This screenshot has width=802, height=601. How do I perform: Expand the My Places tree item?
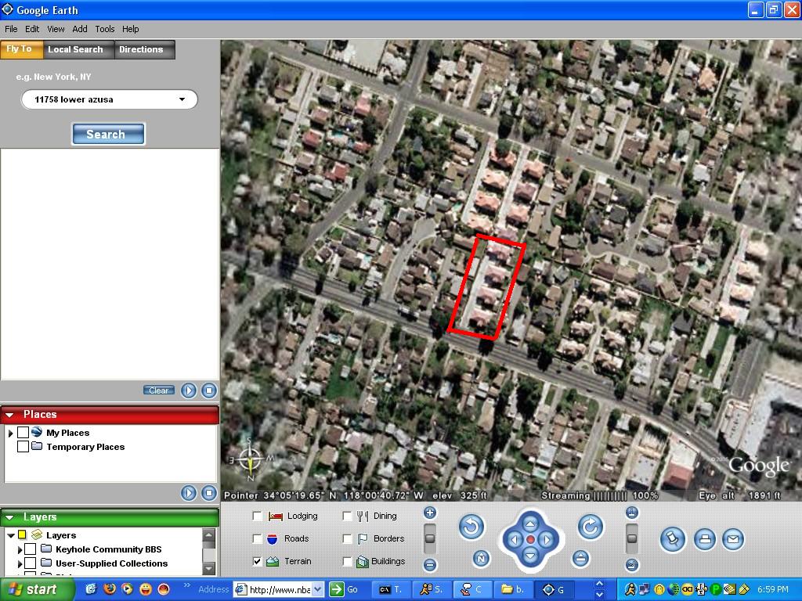[x=11, y=433]
